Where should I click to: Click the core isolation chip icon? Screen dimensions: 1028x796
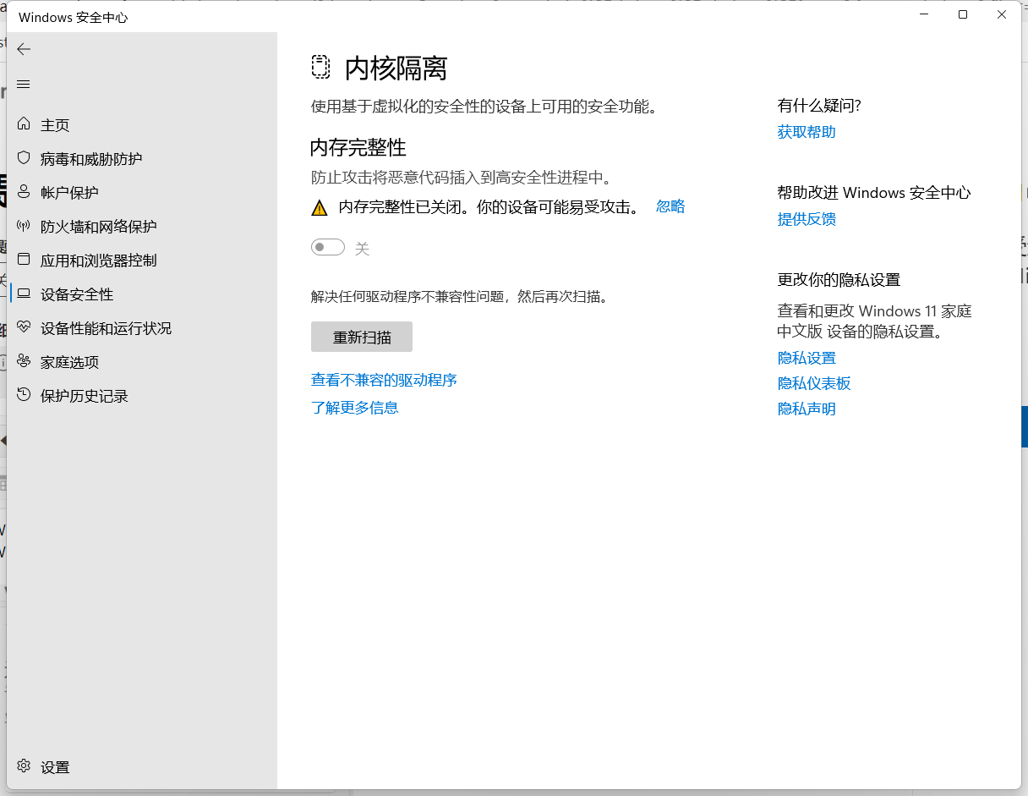[320, 68]
